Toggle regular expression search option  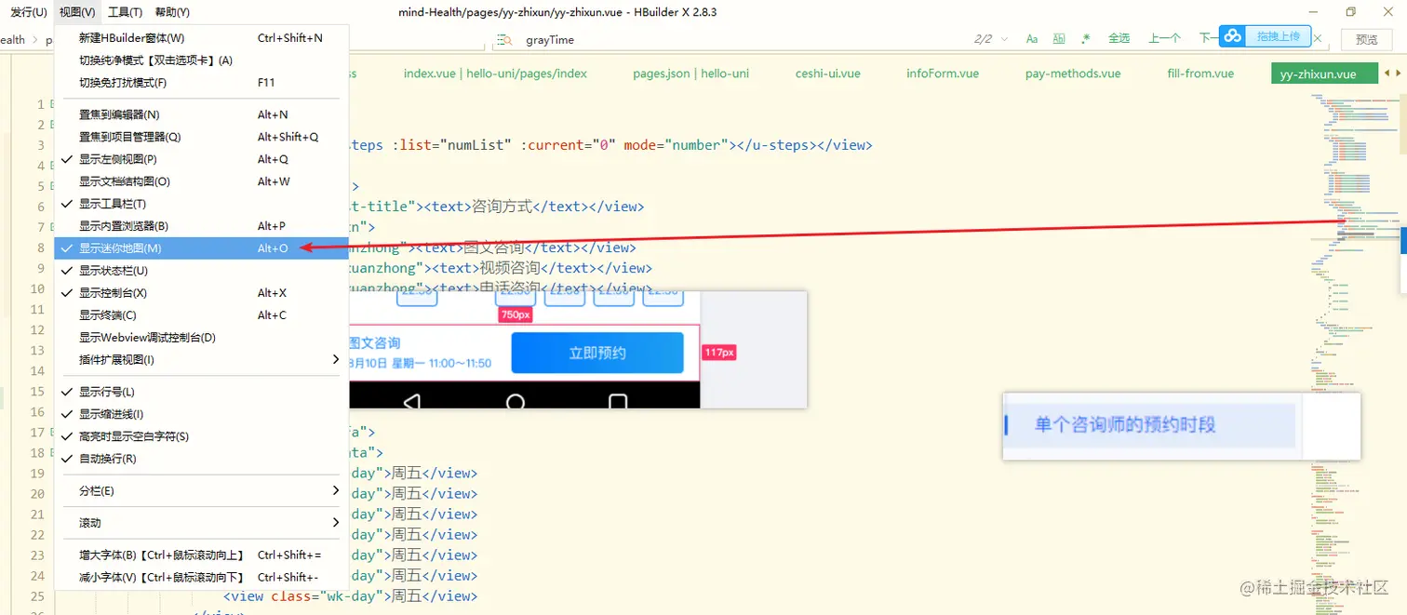point(1085,39)
